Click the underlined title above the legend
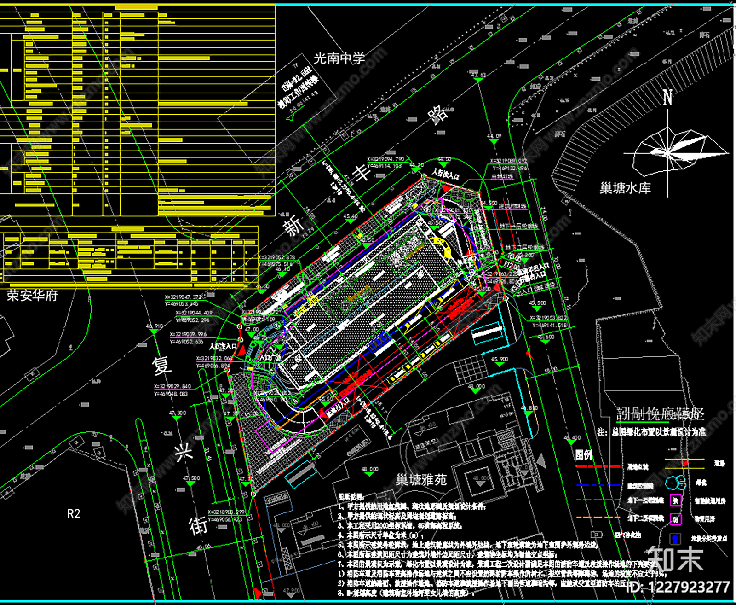 coord(660,414)
